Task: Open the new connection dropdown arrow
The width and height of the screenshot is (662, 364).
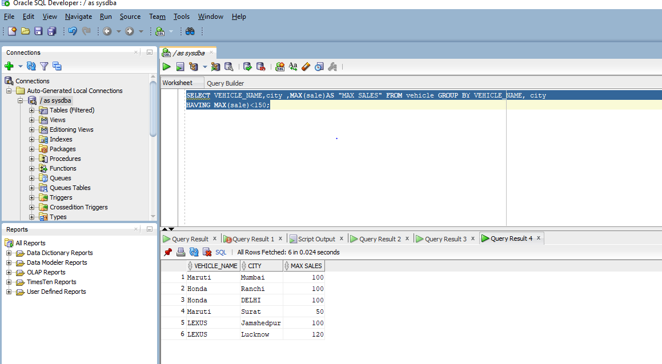Action: pos(20,67)
